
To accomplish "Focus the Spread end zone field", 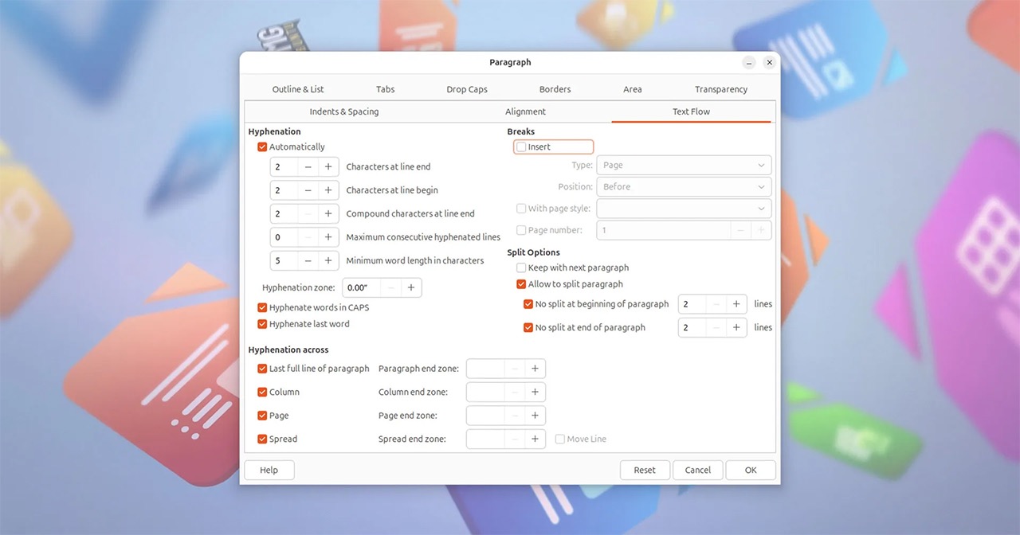I will [486, 439].
